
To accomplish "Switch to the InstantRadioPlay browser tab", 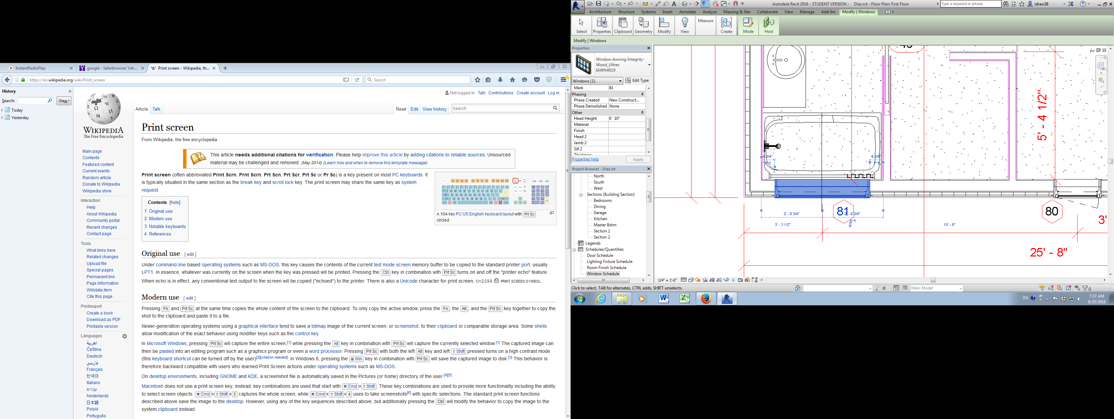I will point(30,68).
